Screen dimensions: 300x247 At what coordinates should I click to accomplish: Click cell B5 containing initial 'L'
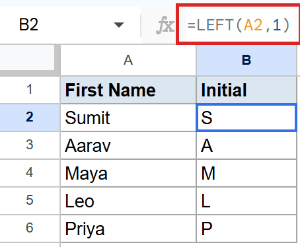(x=246, y=201)
